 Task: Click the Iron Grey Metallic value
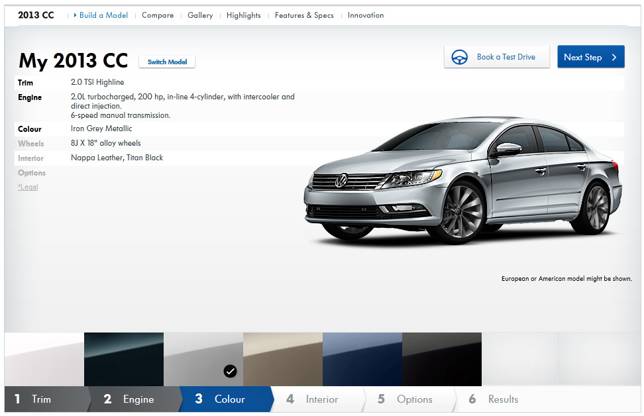(x=101, y=129)
